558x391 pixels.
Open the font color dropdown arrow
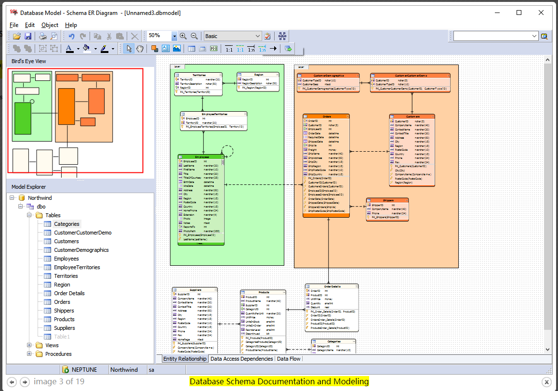[x=78, y=49]
